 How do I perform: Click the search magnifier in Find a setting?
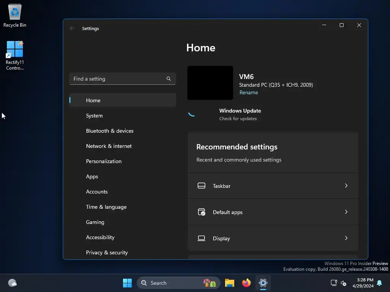(169, 79)
